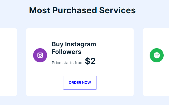Click the empty area right of the Instagram title
This screenshot has height=105, width=169.
[114, 48]
